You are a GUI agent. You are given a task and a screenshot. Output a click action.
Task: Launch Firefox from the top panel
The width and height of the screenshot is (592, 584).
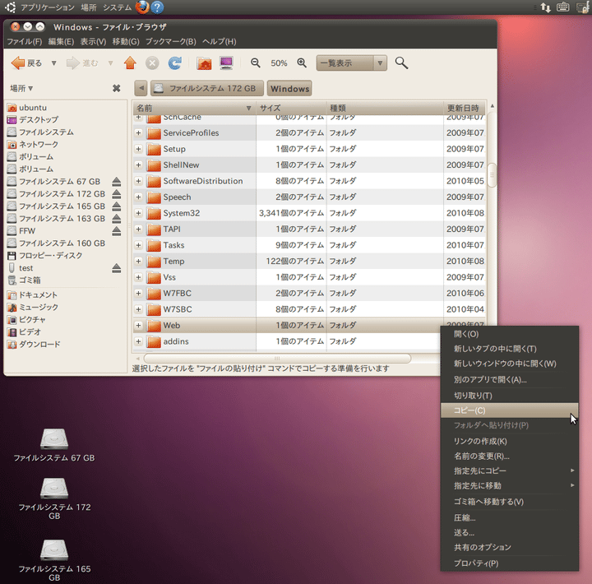[x=142, y=7]
